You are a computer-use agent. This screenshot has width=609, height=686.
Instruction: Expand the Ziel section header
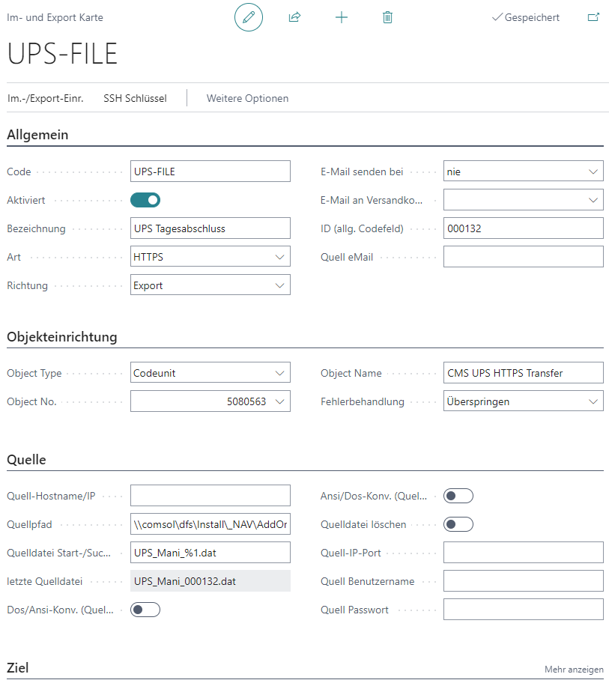[x=17, y=668]
